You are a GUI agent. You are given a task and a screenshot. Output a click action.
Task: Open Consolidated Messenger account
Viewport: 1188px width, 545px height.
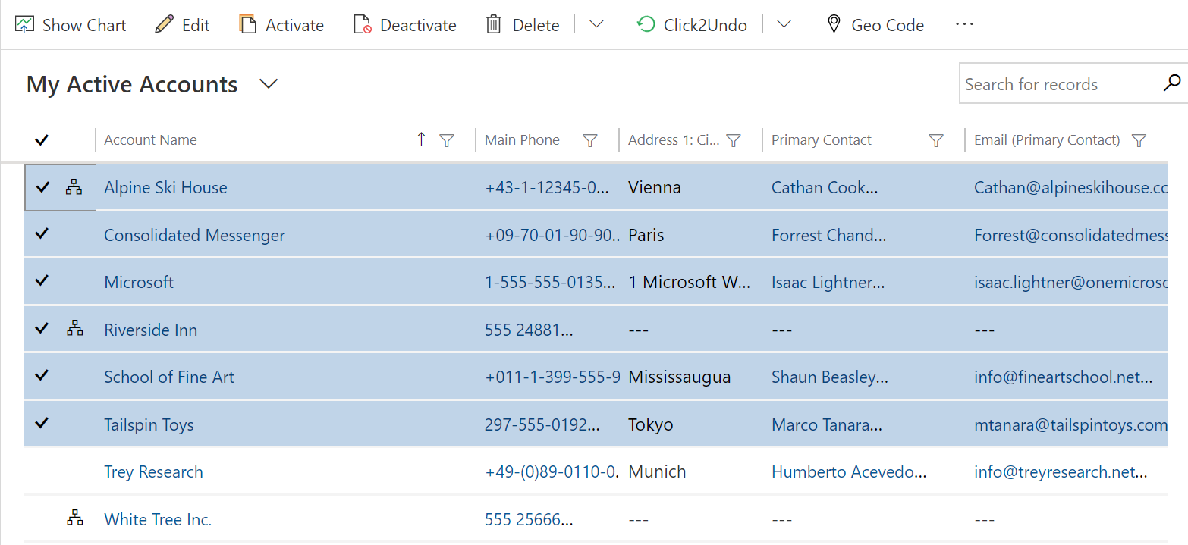pyautogui.click(x=194, y=235)
